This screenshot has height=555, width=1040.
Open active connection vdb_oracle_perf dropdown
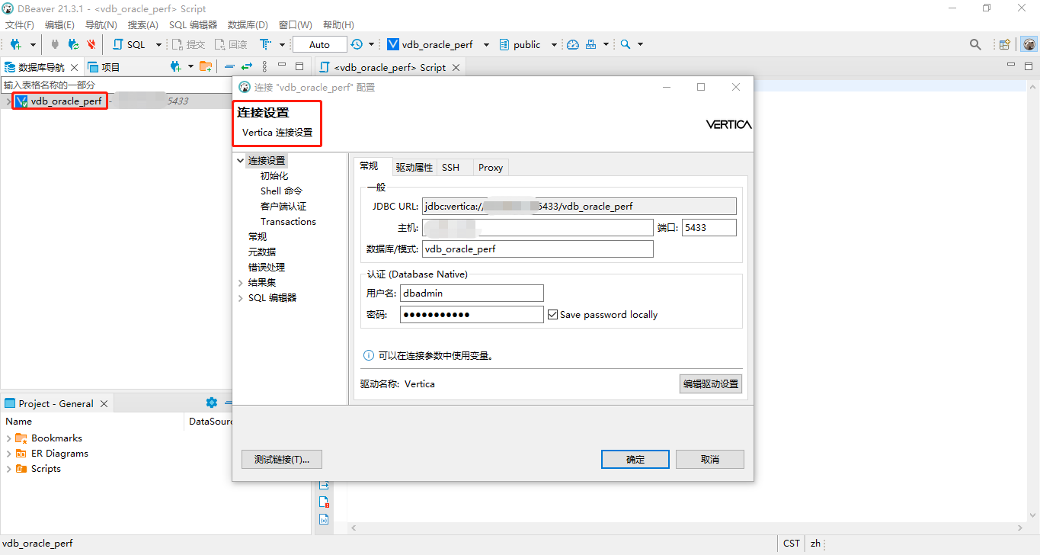pyautogui.click(x=486, y=45)
